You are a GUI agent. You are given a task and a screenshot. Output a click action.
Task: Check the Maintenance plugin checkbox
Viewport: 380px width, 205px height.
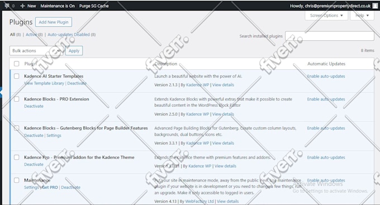pos(16,180)
